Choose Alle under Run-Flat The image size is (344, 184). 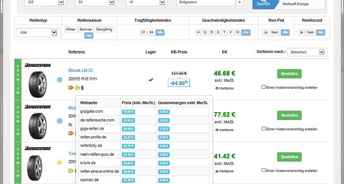tap(285, 33)
